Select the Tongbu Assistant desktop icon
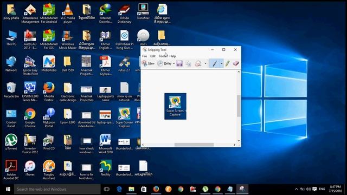Image resolution: width=347 pixels, height=195 pixels. 49,170
